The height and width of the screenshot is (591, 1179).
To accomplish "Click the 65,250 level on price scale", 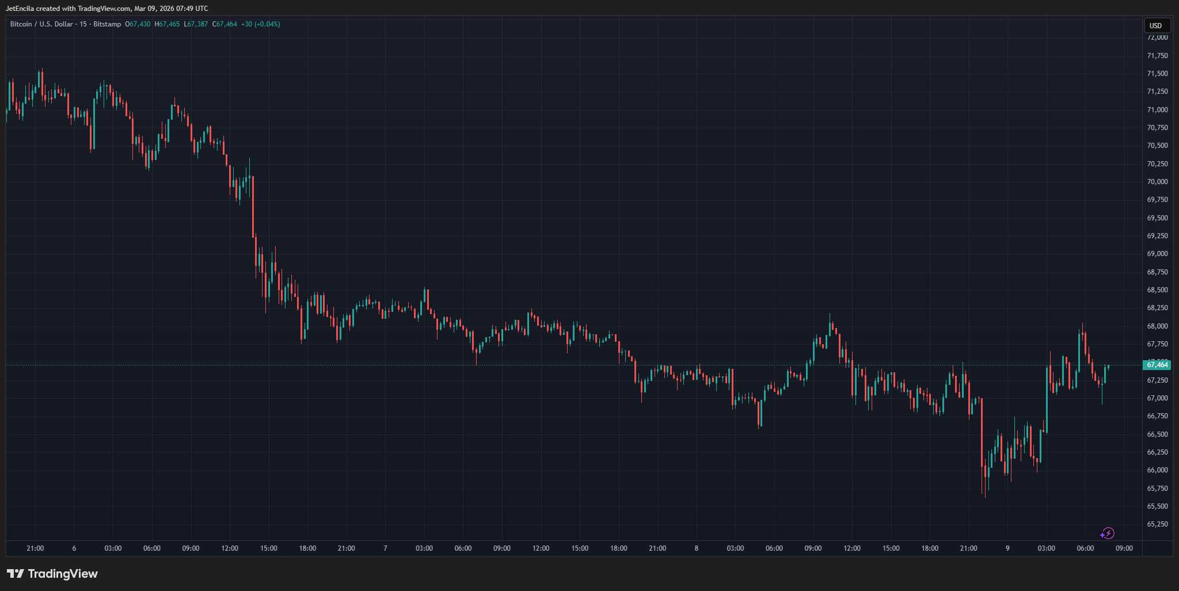I will point(1157,524).
